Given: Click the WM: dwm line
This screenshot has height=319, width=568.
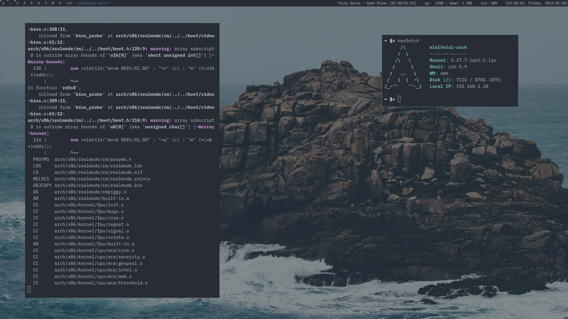Looking at the screenshot, I should pos(439,73).
